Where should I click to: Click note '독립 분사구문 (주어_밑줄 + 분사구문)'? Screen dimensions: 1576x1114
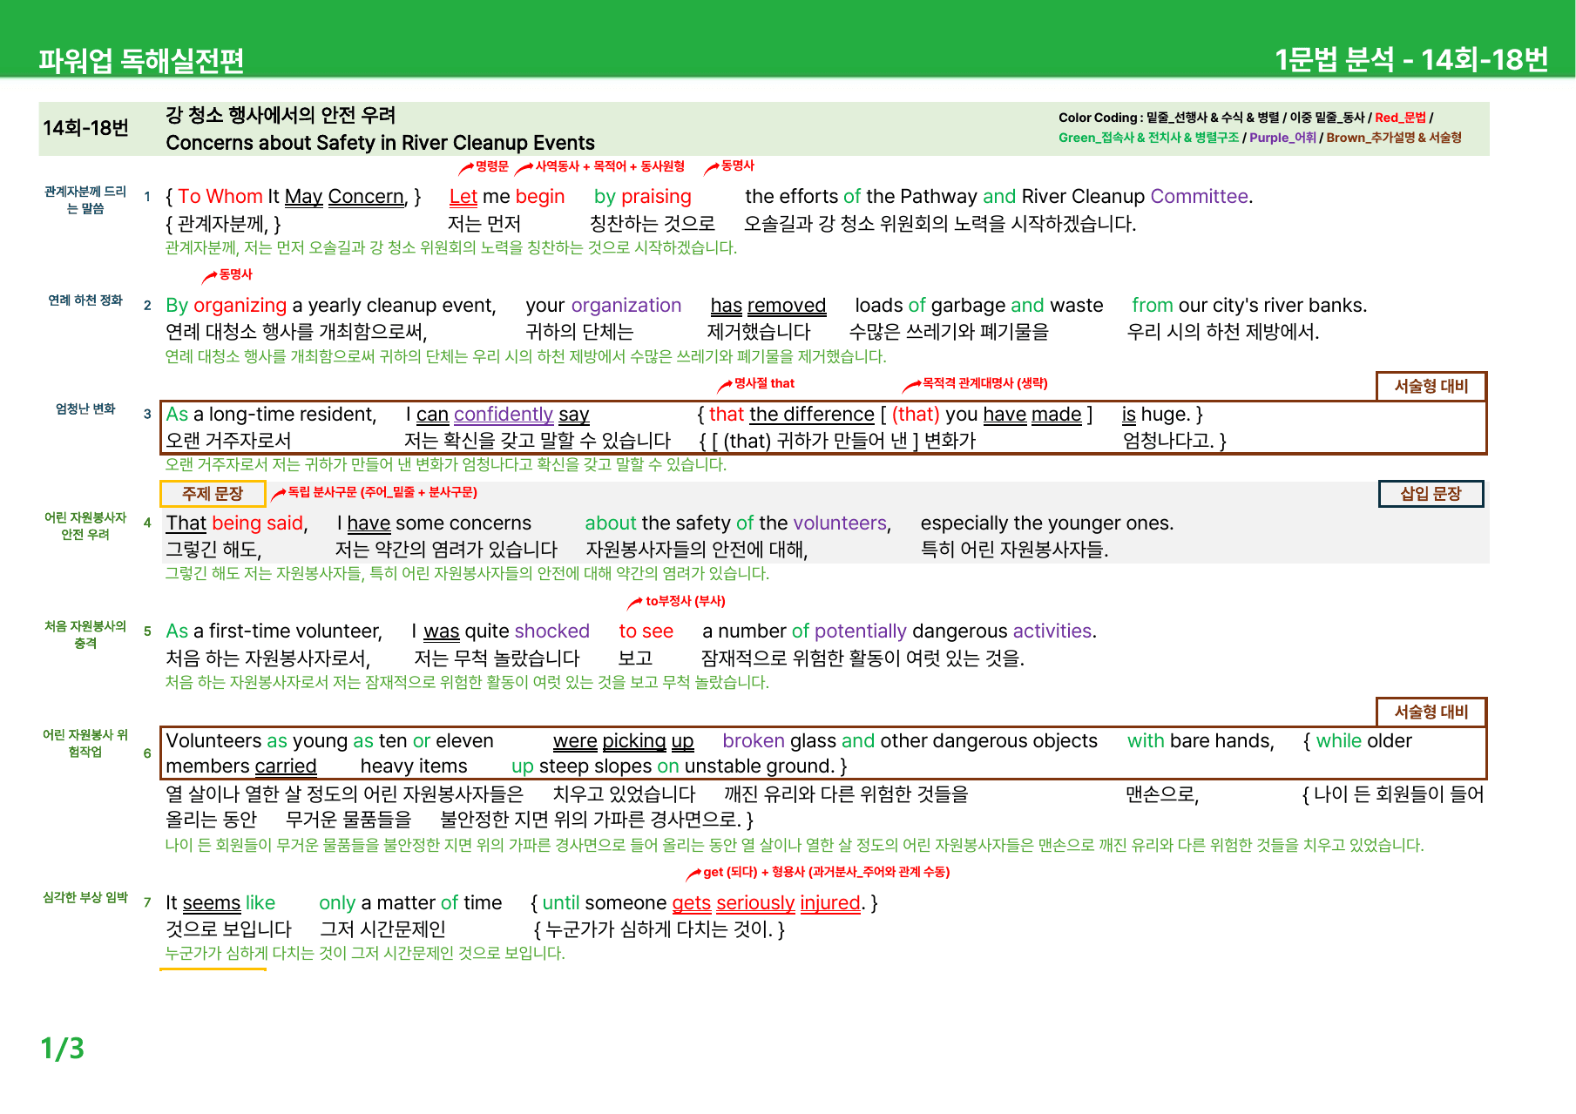point(382,492)
